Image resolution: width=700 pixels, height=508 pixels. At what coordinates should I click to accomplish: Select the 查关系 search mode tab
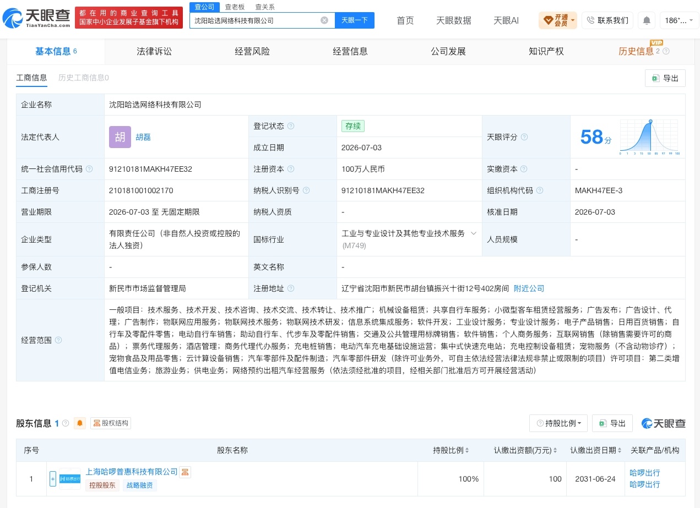[265, 7]
